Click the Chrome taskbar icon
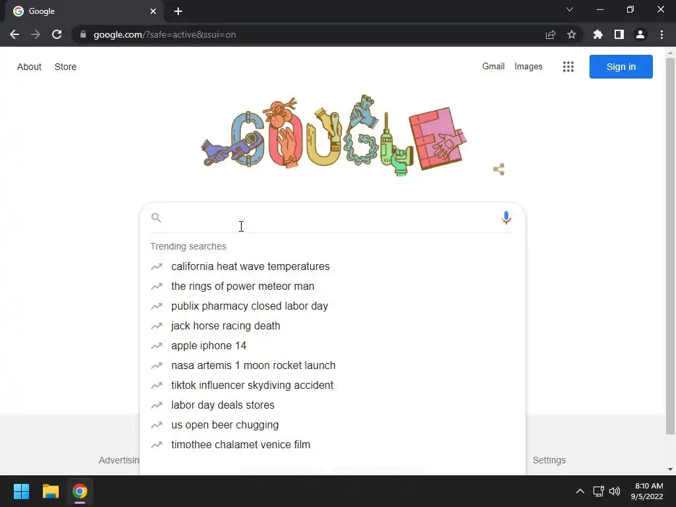 click(x=80, y=491)
